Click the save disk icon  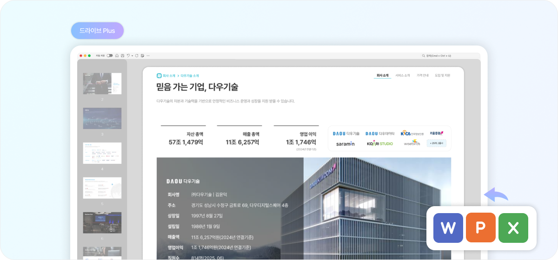[x=122, y=56]
